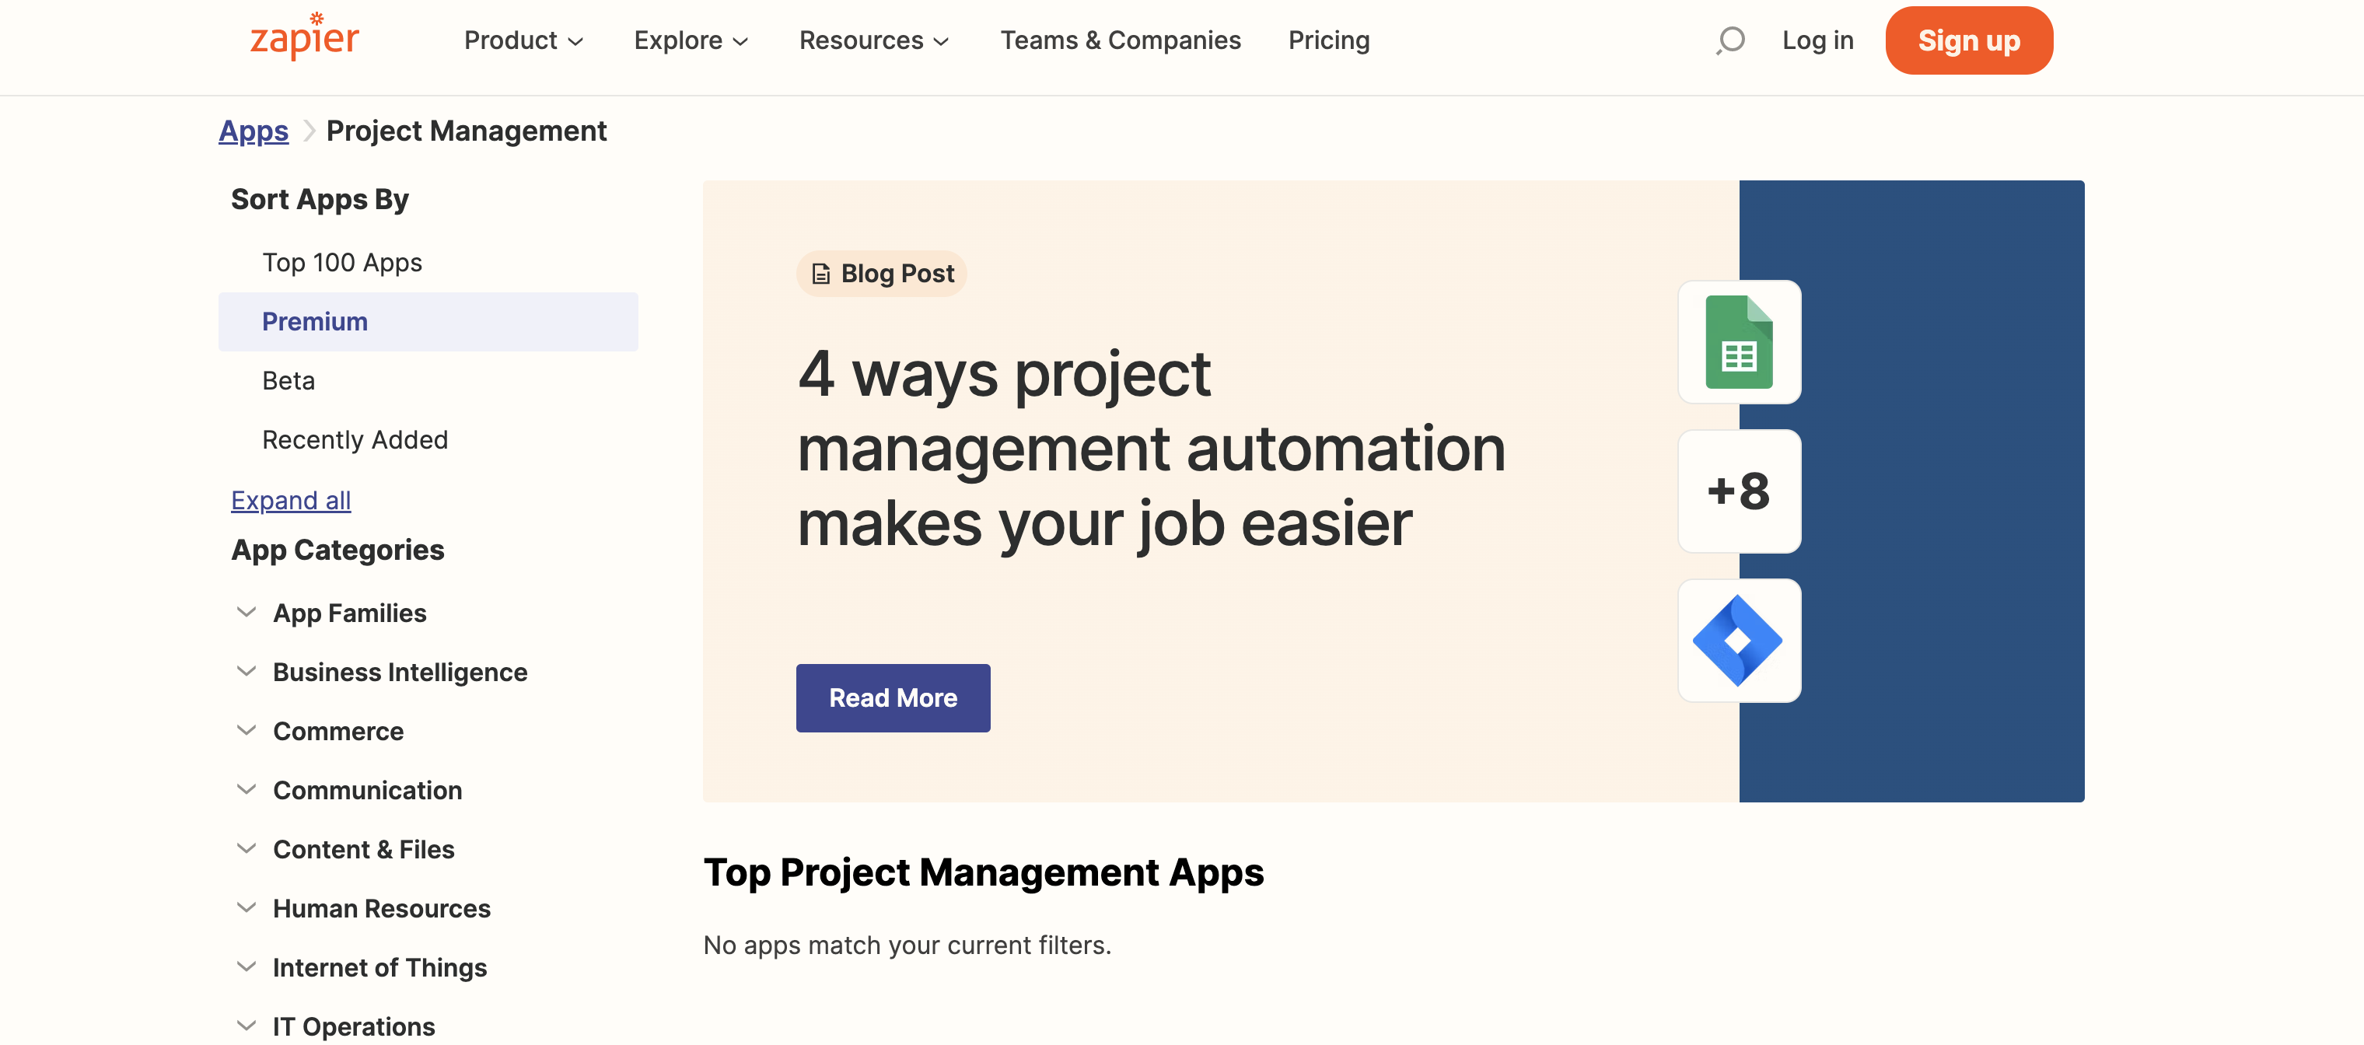Go to Apps breadcrumb link
2364x1045 pixels.
pos(254,131)
